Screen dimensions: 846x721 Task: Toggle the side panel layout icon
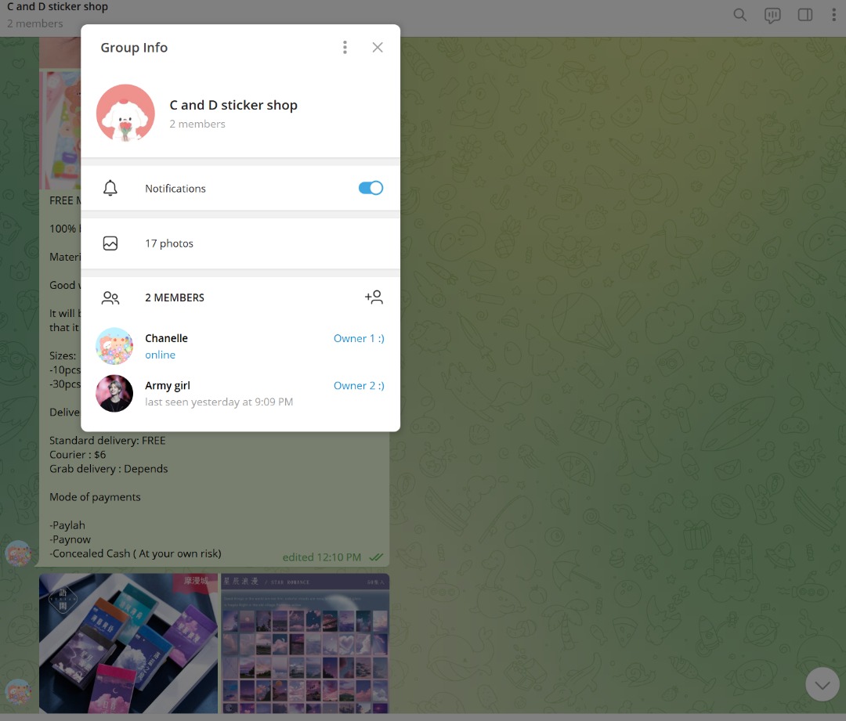click(x=804, y=15)
